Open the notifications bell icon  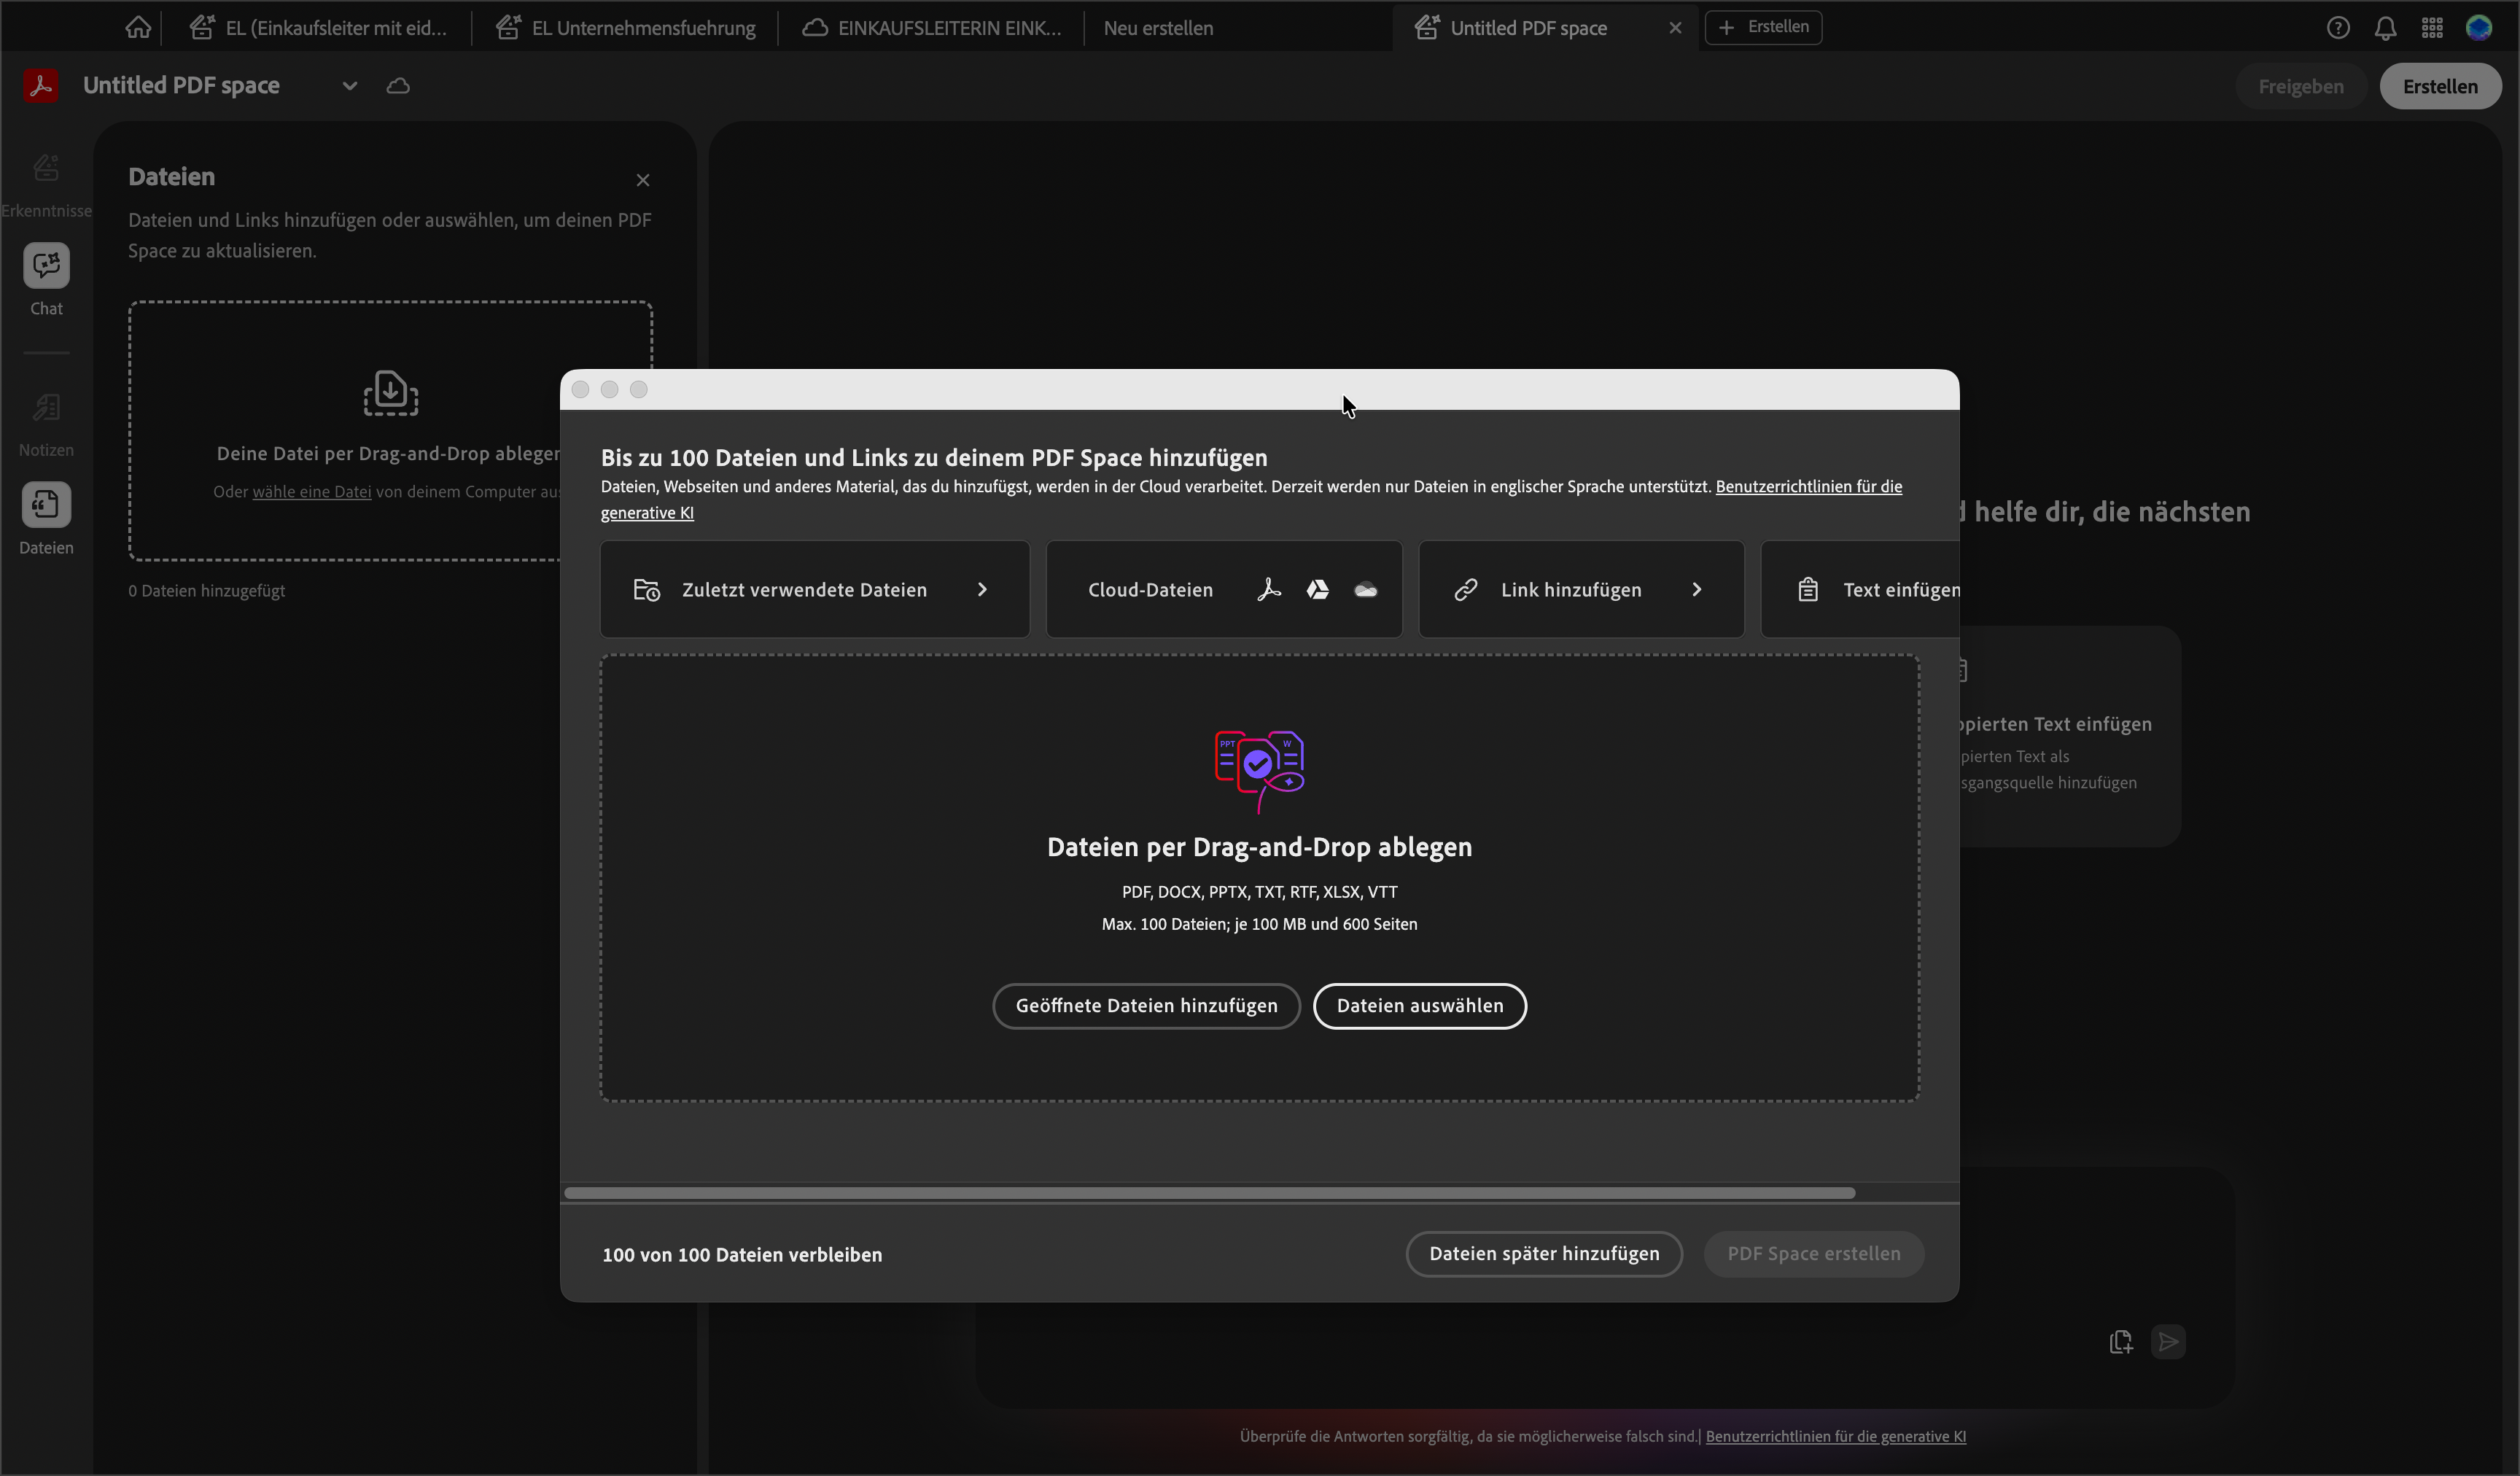(2385, 28)
